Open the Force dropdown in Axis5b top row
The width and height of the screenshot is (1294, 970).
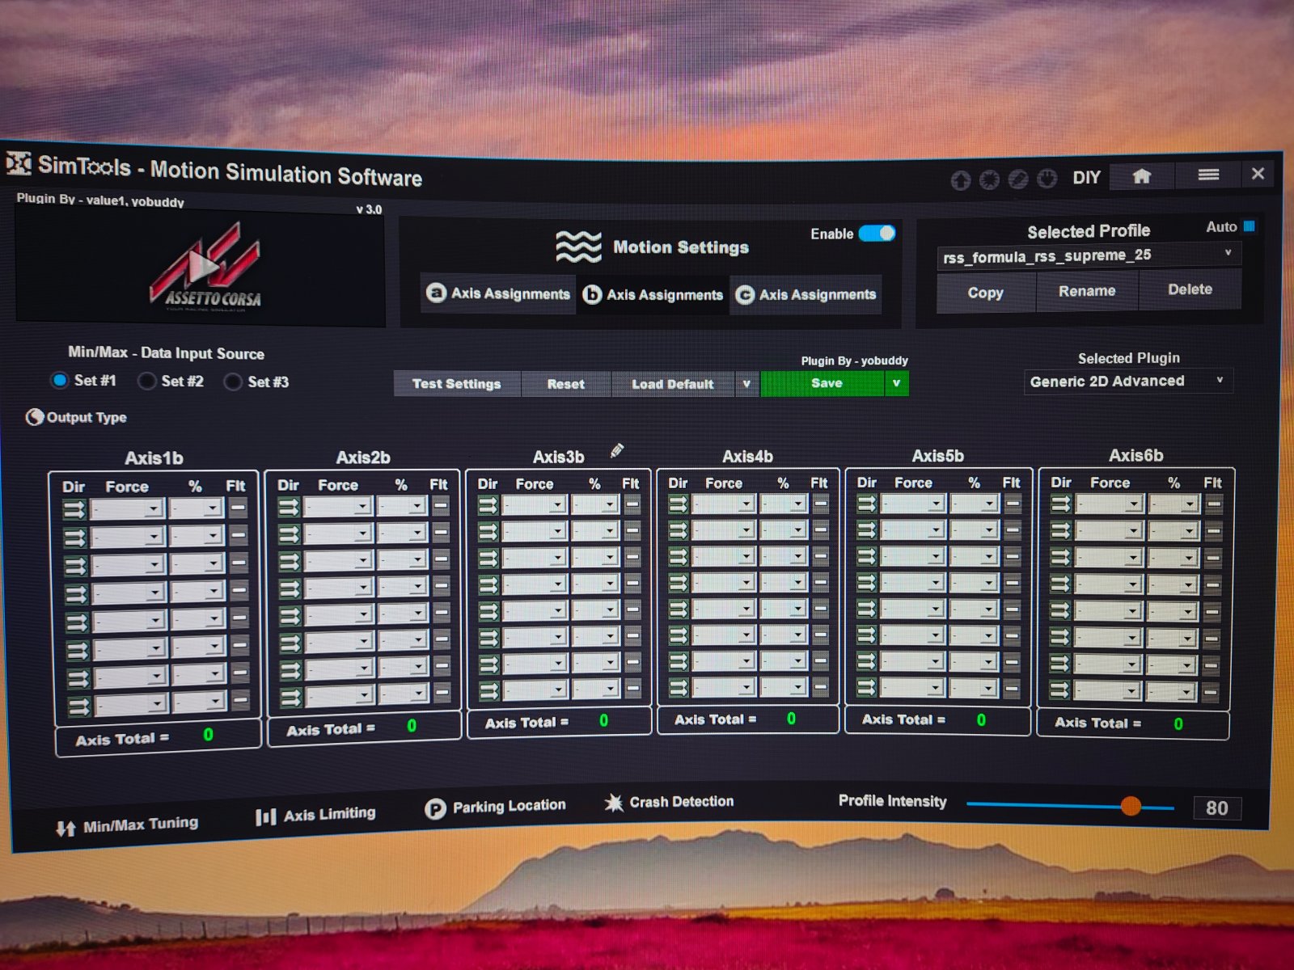click(x=913, y=504)
